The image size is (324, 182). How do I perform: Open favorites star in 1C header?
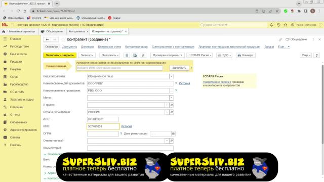[x=286, y=25]
